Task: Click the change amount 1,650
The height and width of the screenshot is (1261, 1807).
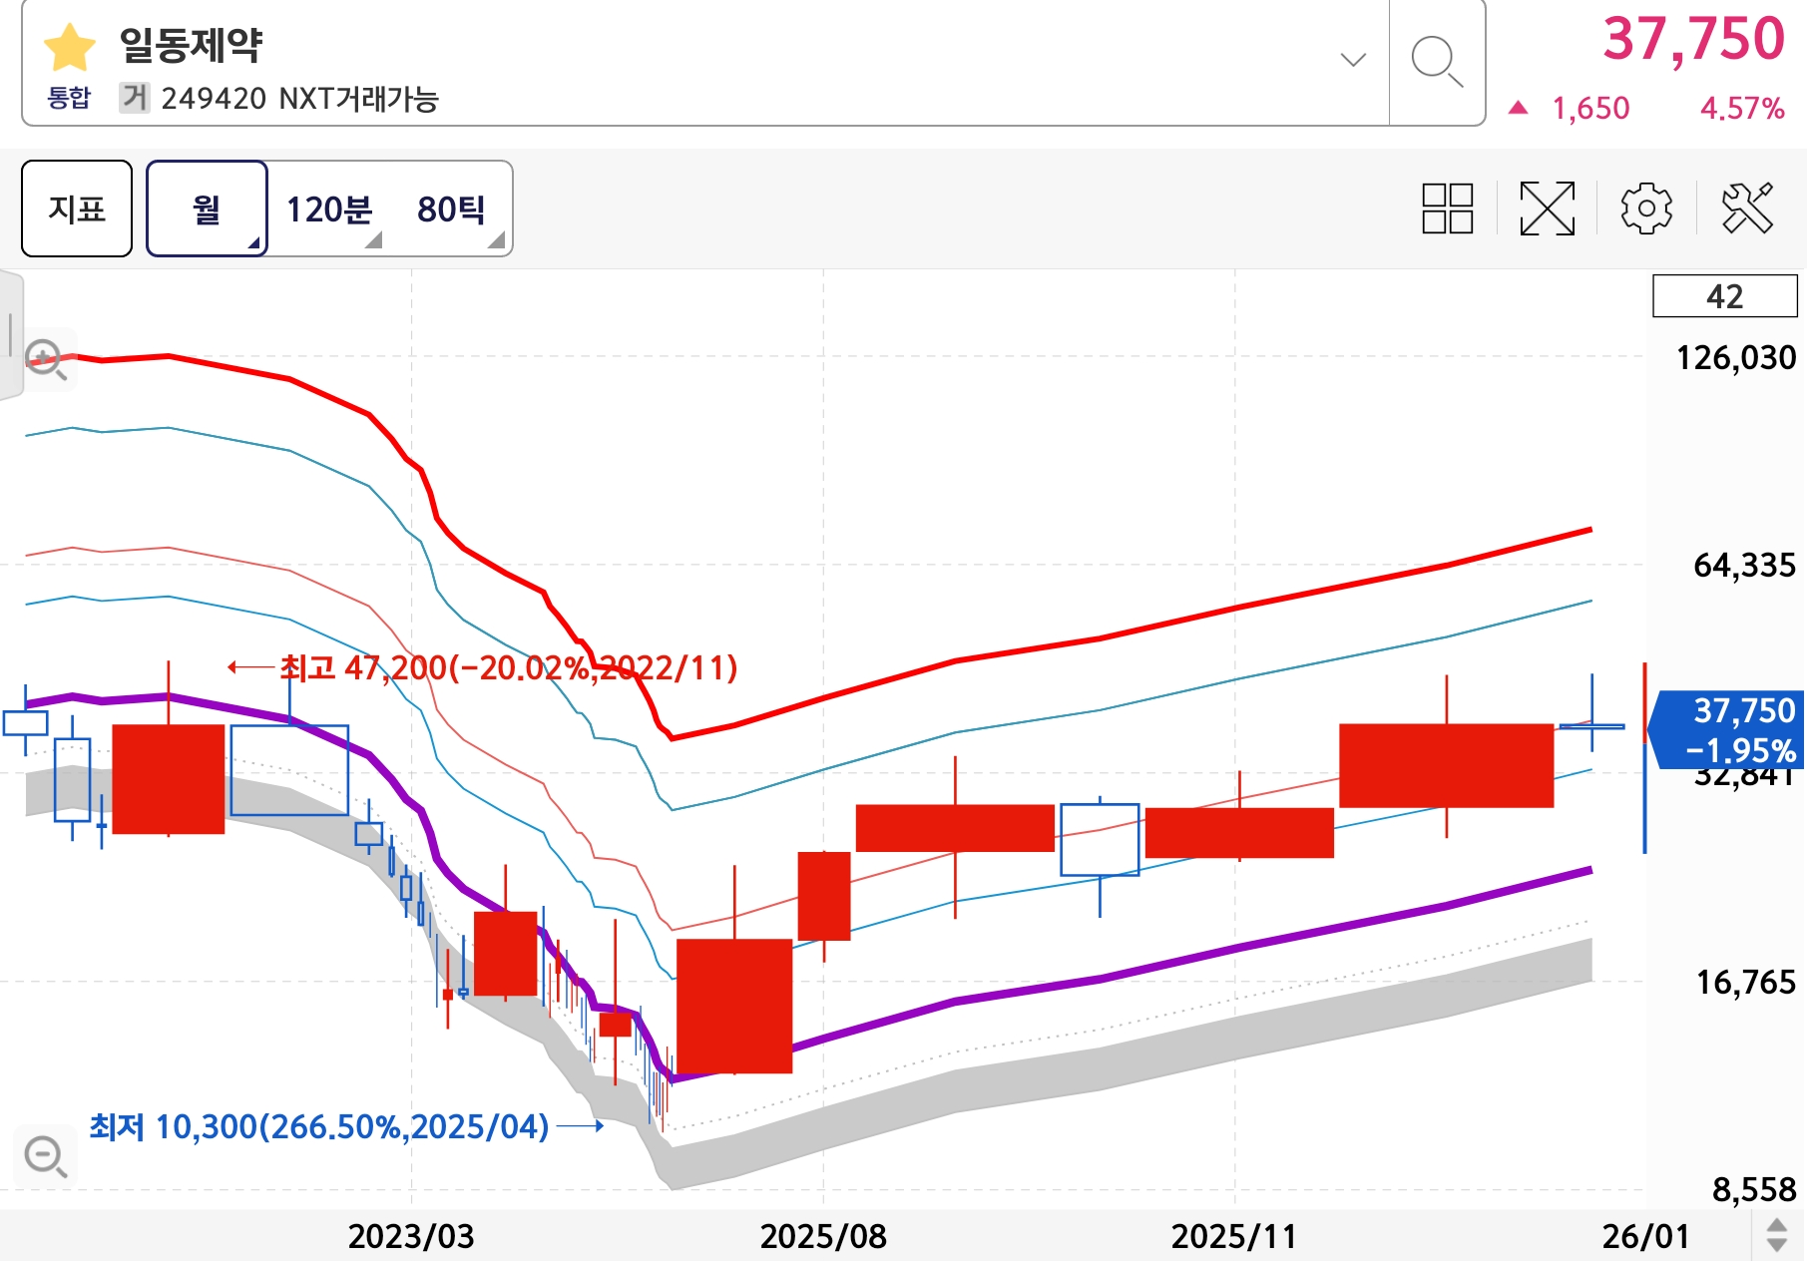Action: (1590, 108)
